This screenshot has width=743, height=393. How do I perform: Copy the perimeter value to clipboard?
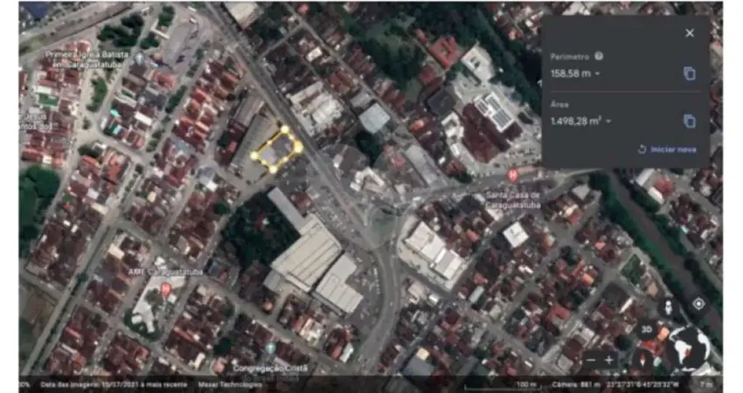point(689,73)
